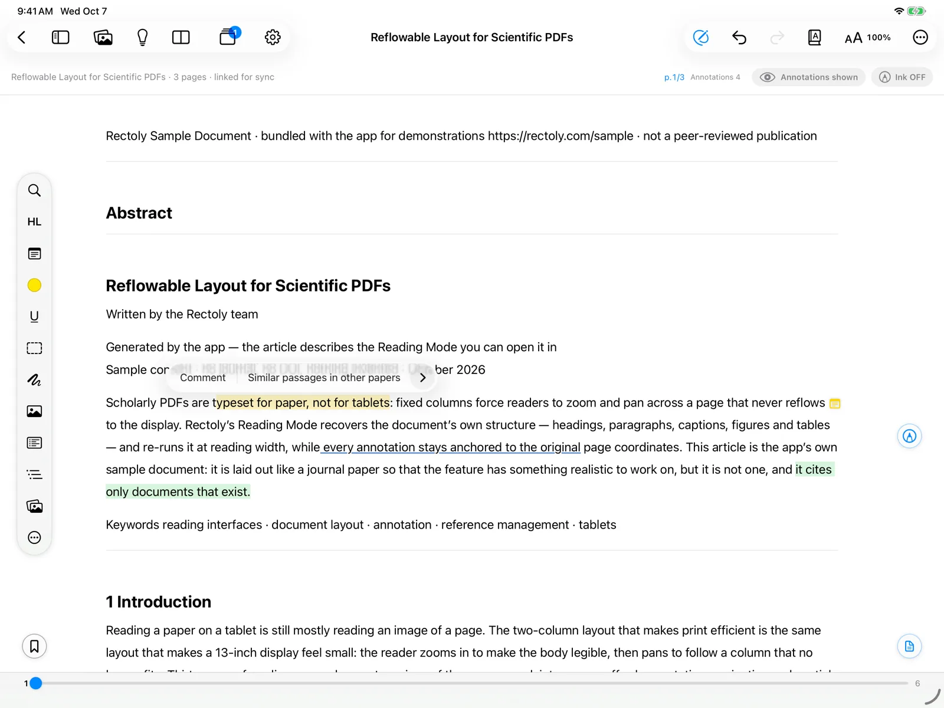
Task: Toggle the left sidebar panel
Action: click(x=61, y=37)
